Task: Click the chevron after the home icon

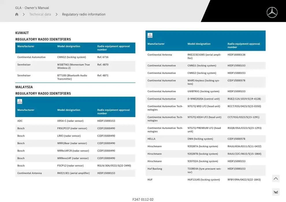Action: [24, 14]
